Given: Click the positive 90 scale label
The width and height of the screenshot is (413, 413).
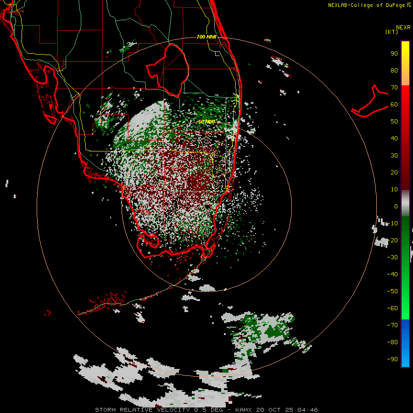Looking at the screenshot, I should [x=394, y=54].
